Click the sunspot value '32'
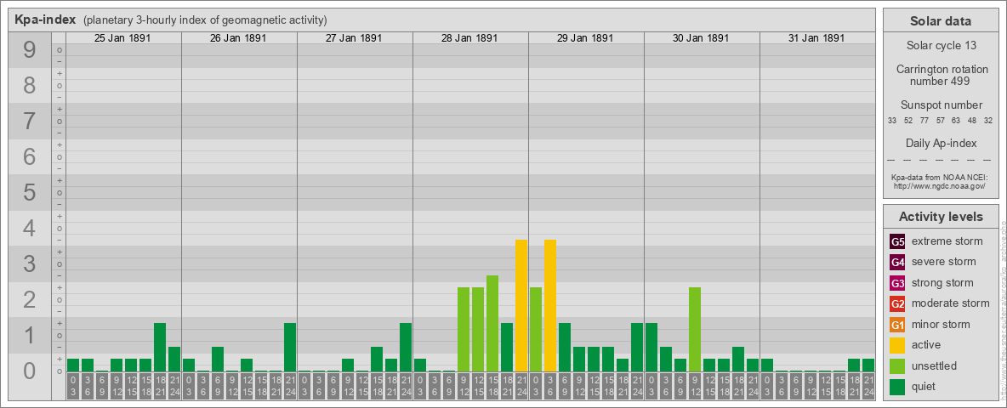 pos(988,120)
